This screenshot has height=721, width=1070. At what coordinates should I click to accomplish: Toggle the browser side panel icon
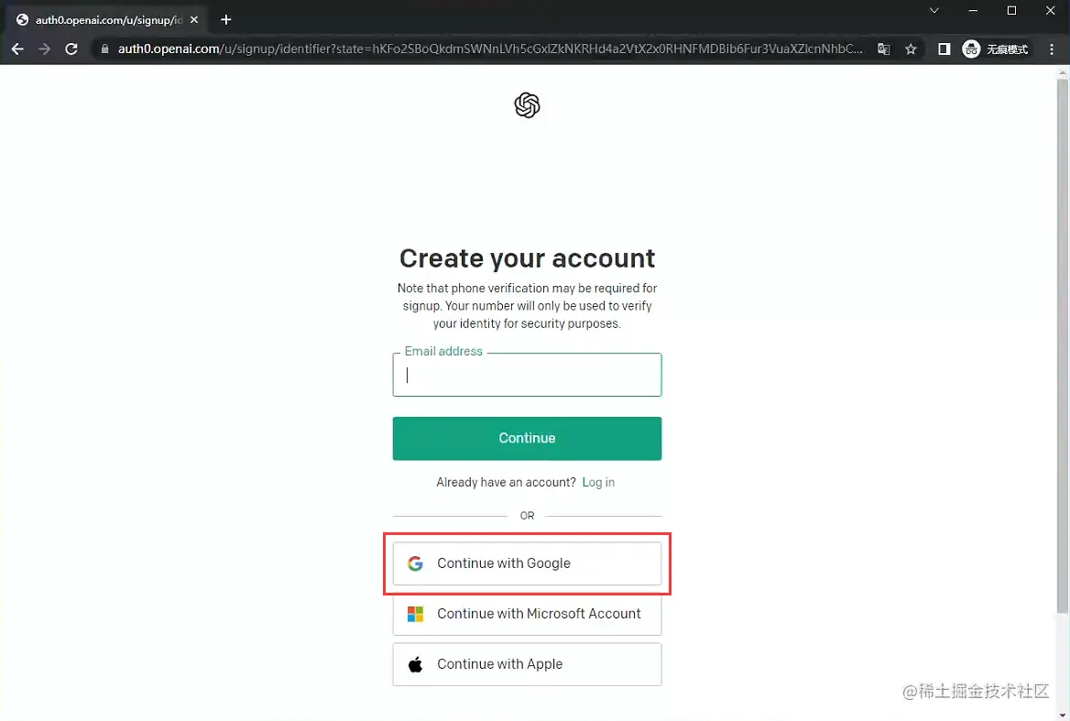click(944, 49)
